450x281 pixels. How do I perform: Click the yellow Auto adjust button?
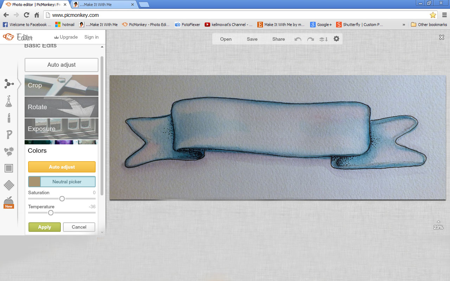point(62,167)
